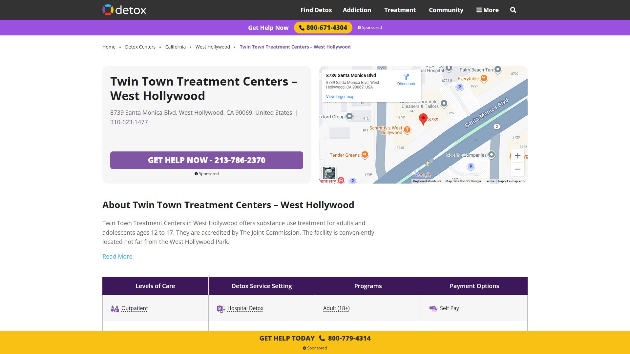Click Tender Greens restaurant marker
Screen dimensions: 630x354
365,155
